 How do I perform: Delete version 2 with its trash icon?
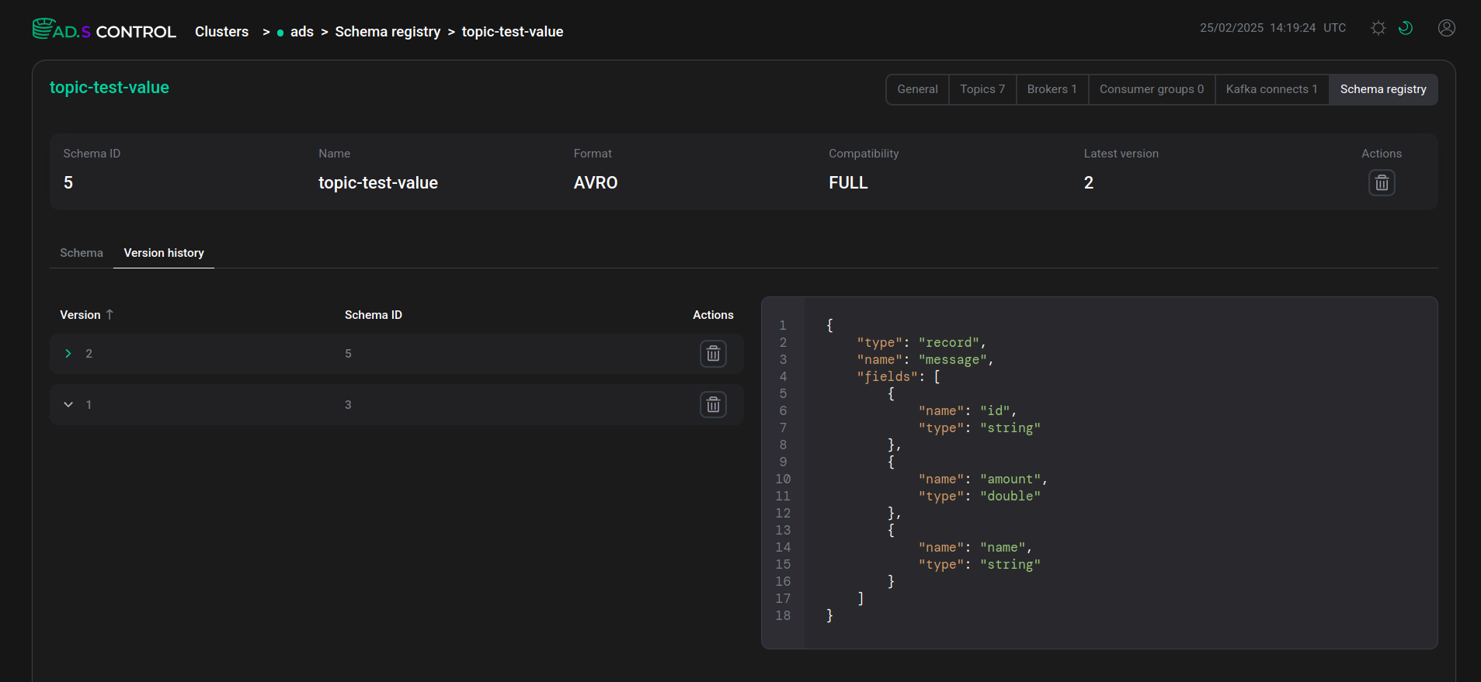712,354
